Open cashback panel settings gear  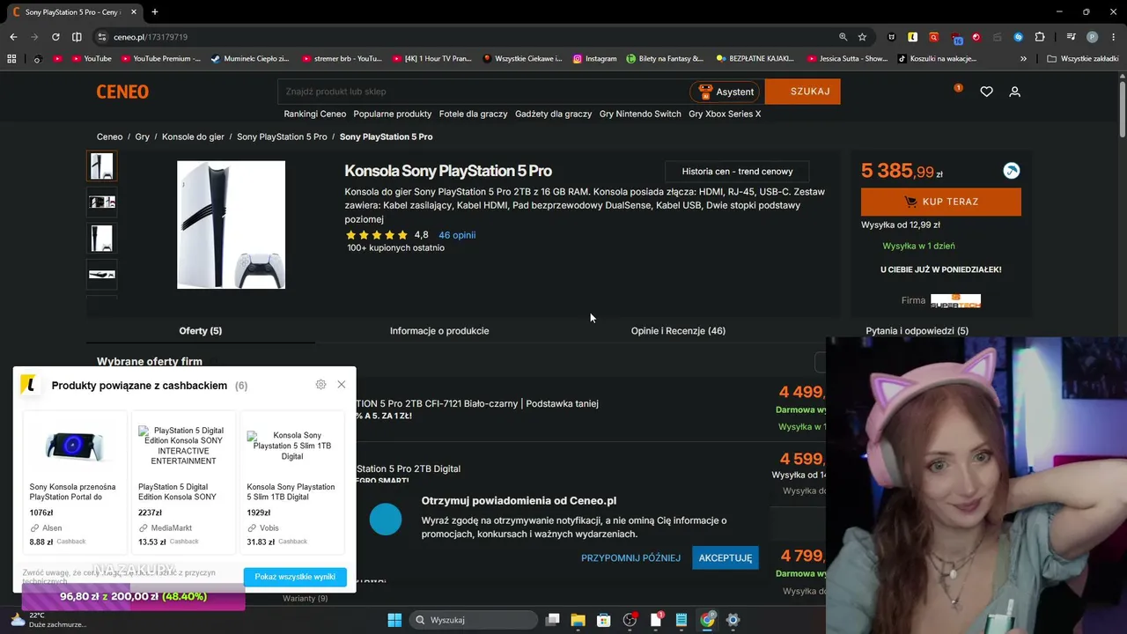(x=320, y=385)
